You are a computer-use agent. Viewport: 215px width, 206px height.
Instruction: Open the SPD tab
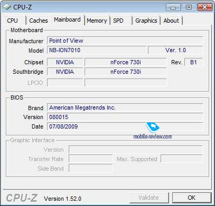click(x=121, y=21)
